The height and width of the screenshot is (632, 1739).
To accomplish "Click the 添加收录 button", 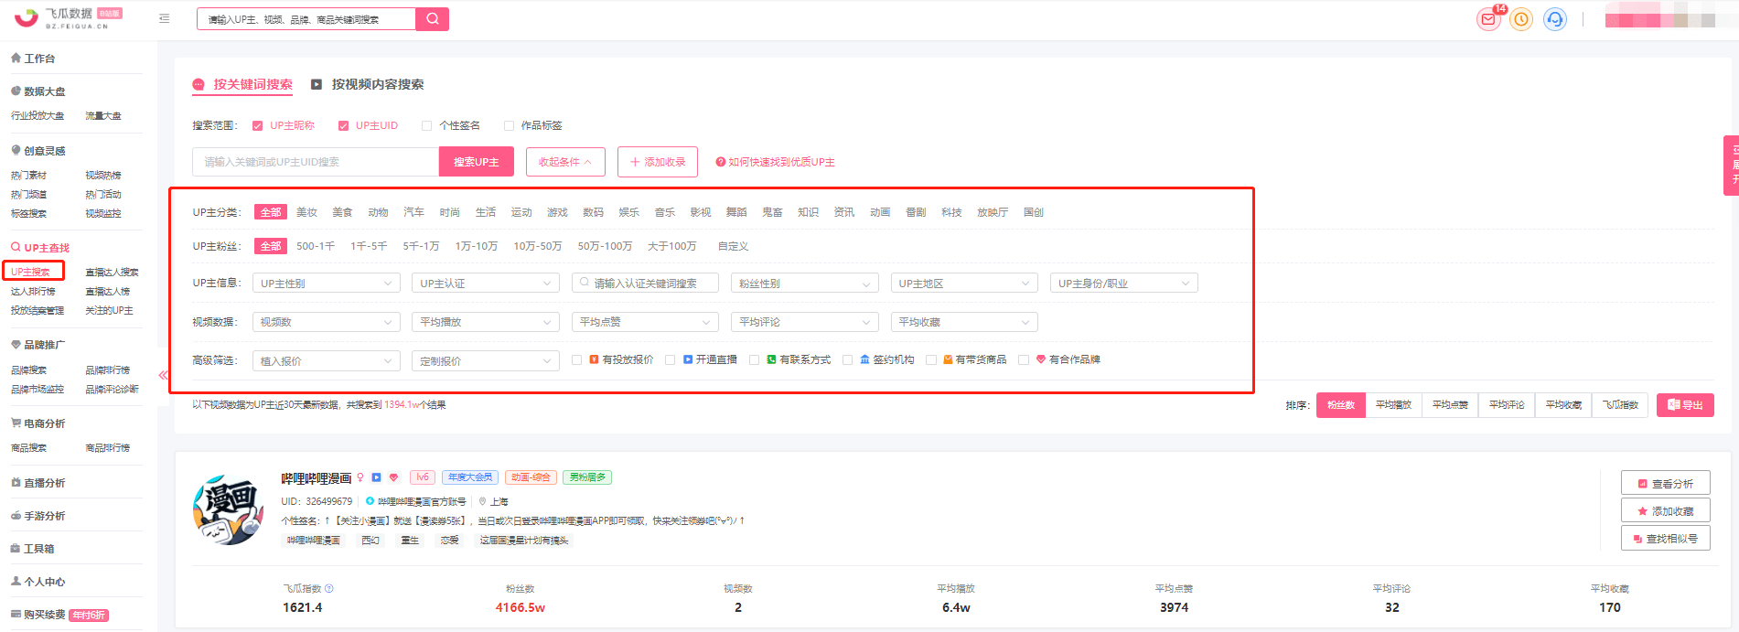I will coord(658,162).
